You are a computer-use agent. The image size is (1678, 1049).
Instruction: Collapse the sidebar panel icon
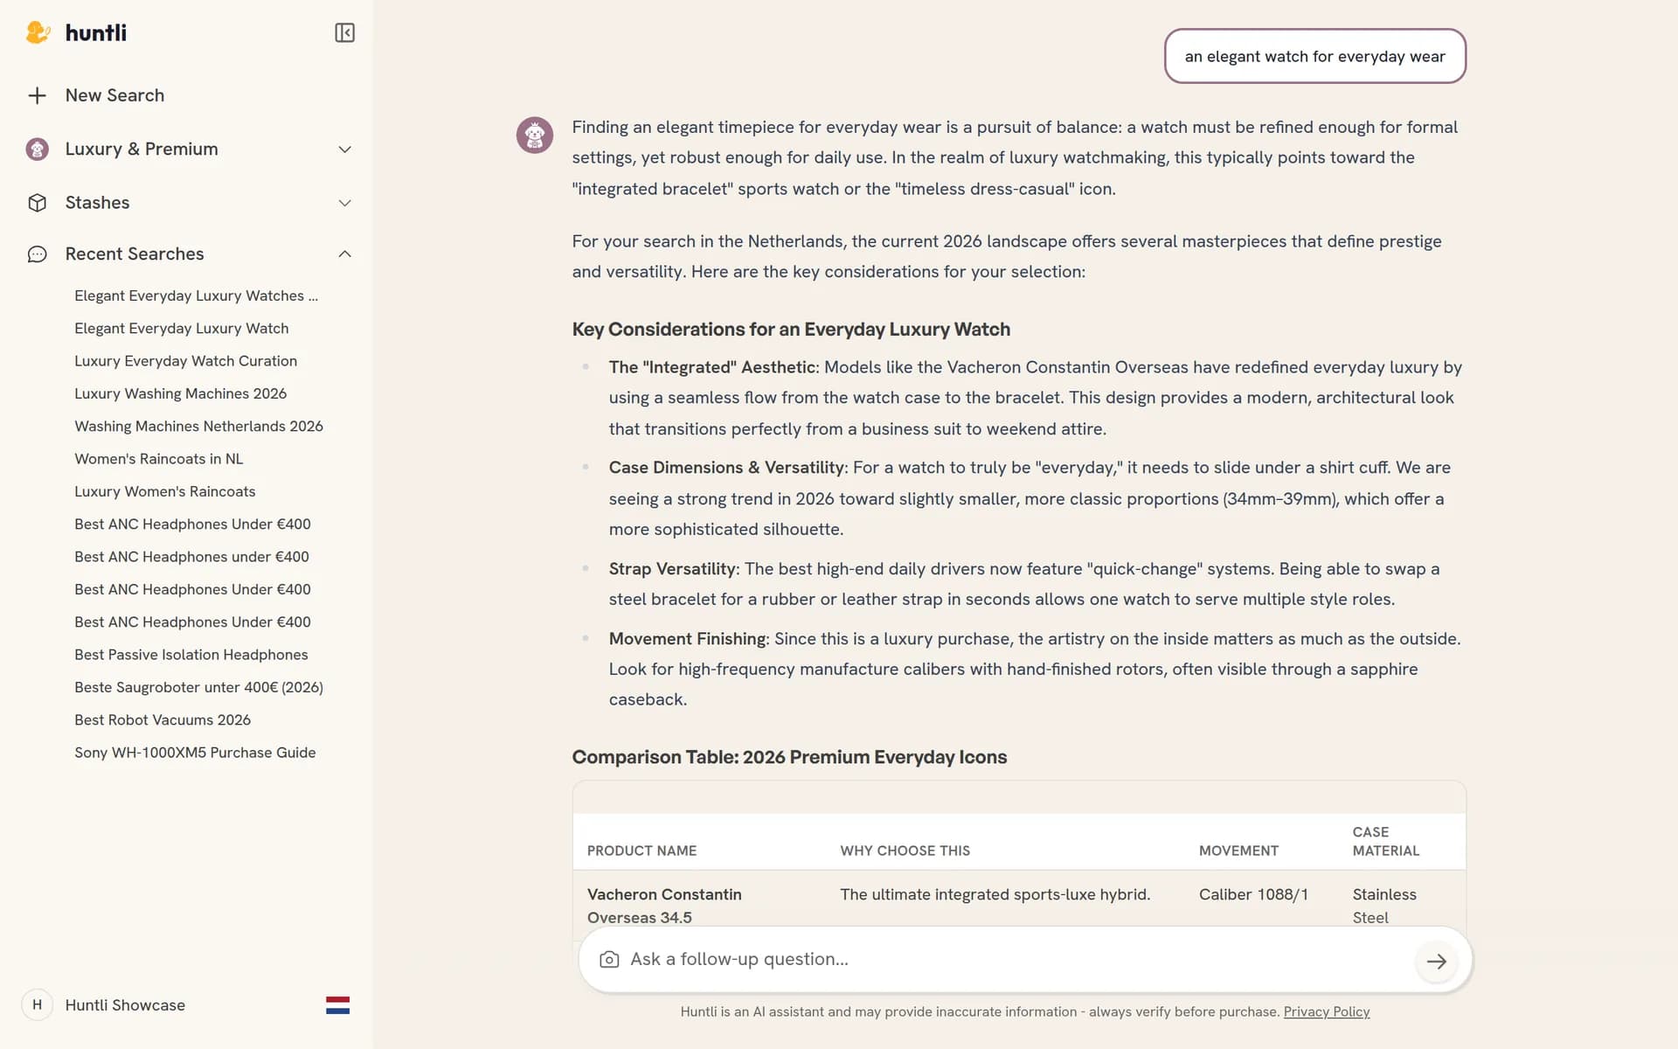[344, 33]
